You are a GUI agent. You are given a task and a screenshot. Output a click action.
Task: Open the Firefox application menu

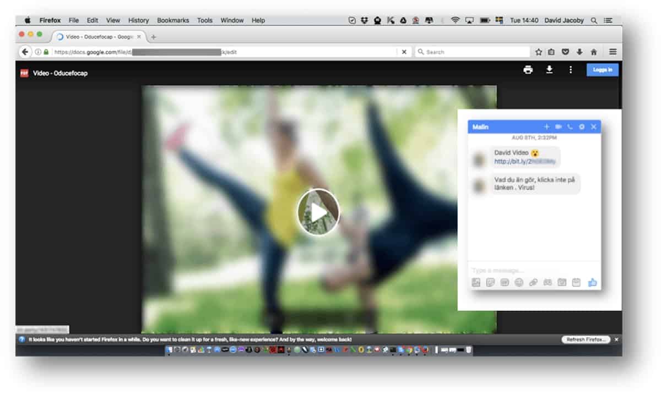(50, 20)
